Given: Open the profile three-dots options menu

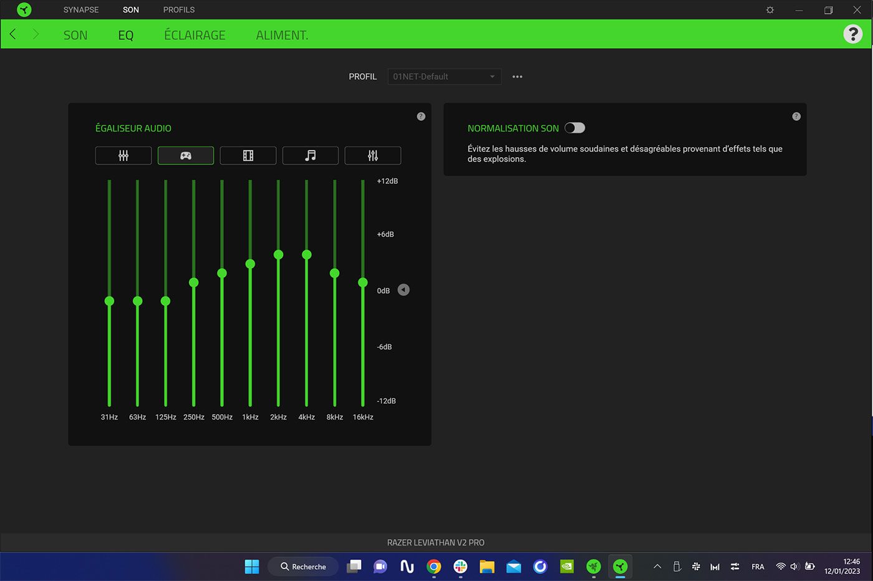Looking at the screenshot, I should (x=517, y=77).
